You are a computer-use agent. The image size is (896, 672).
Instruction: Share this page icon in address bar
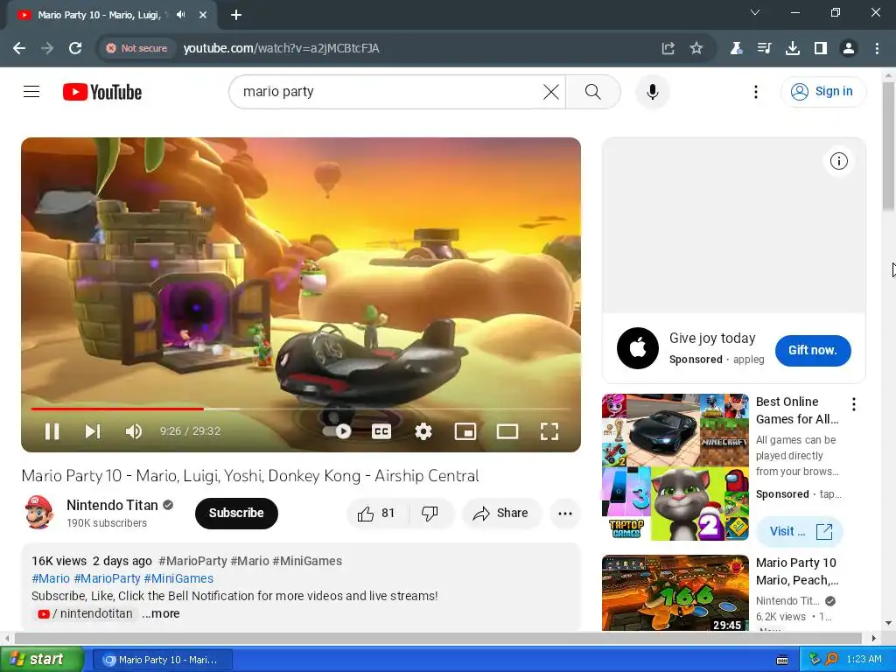(668, 49)
